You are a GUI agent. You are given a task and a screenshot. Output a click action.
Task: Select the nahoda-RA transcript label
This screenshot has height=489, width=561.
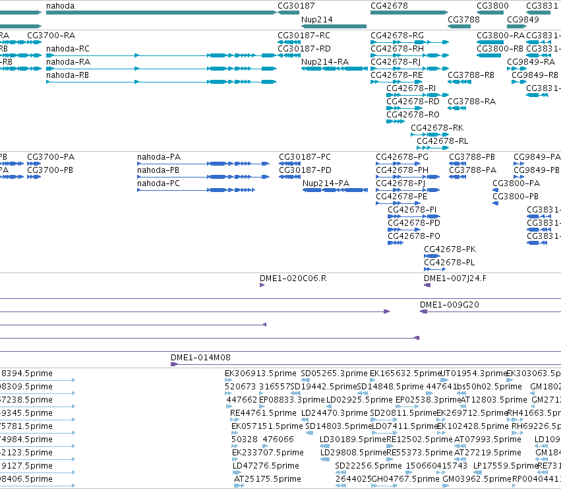[68, 61]
